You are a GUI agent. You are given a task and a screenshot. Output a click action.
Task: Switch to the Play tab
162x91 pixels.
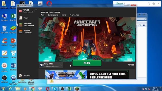pyautogui.click(x=43, y=15)
